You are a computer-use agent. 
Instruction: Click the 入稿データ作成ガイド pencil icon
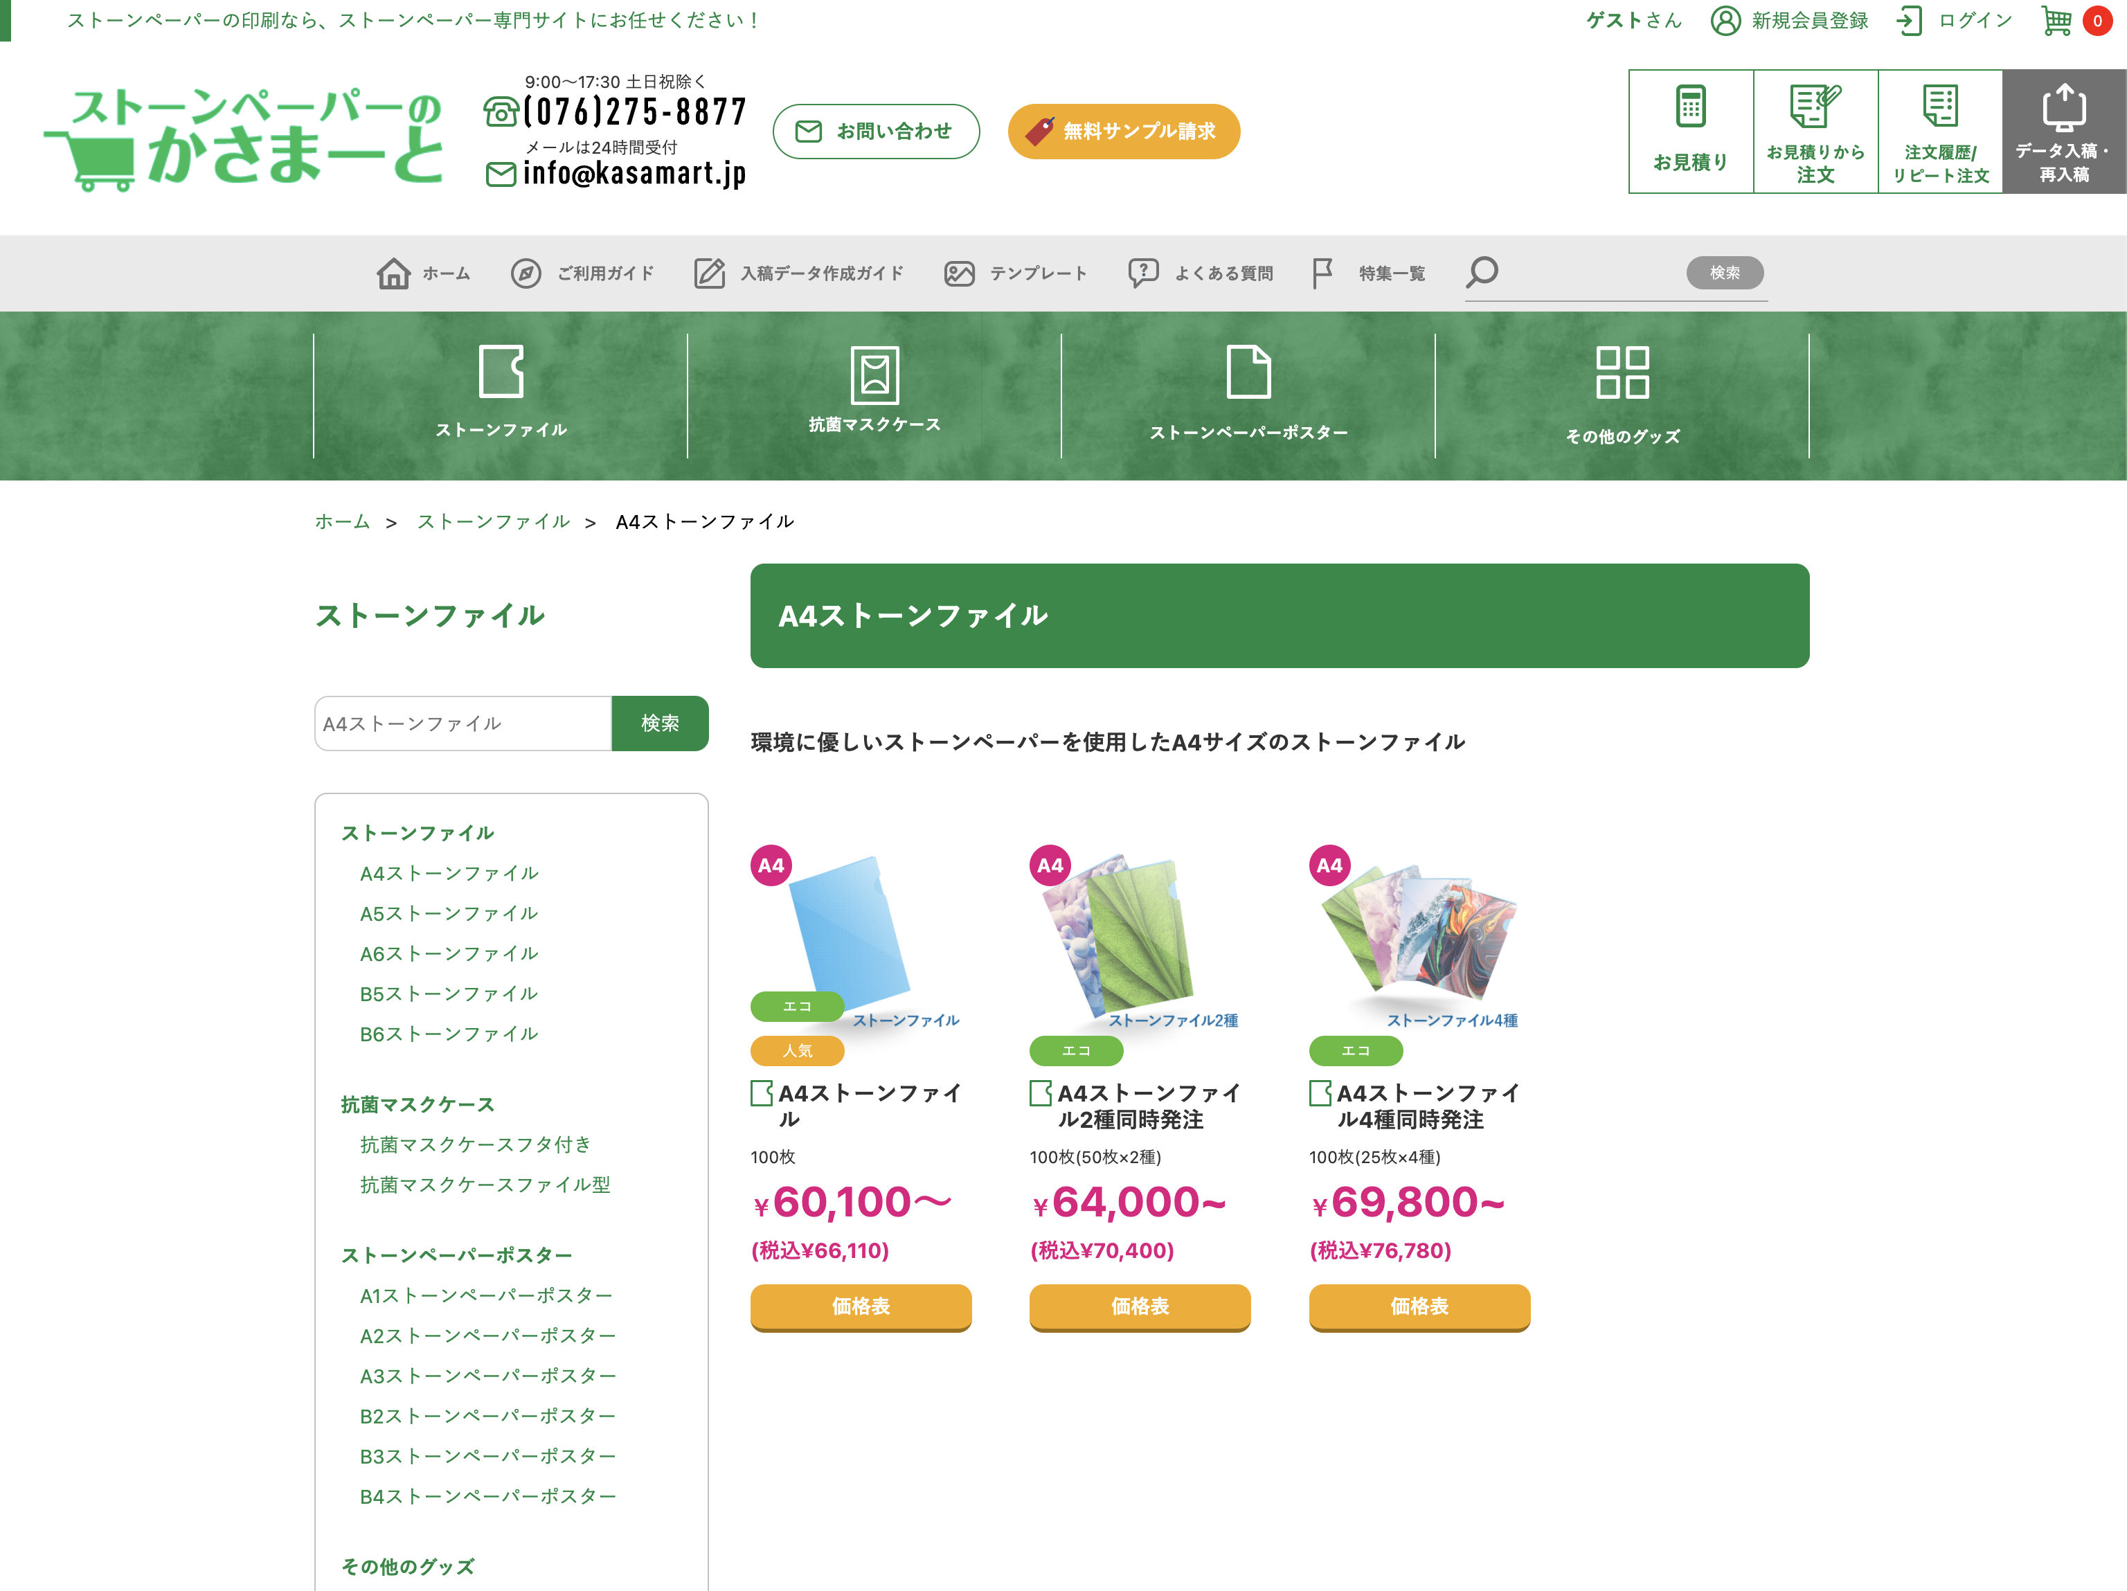709,273
